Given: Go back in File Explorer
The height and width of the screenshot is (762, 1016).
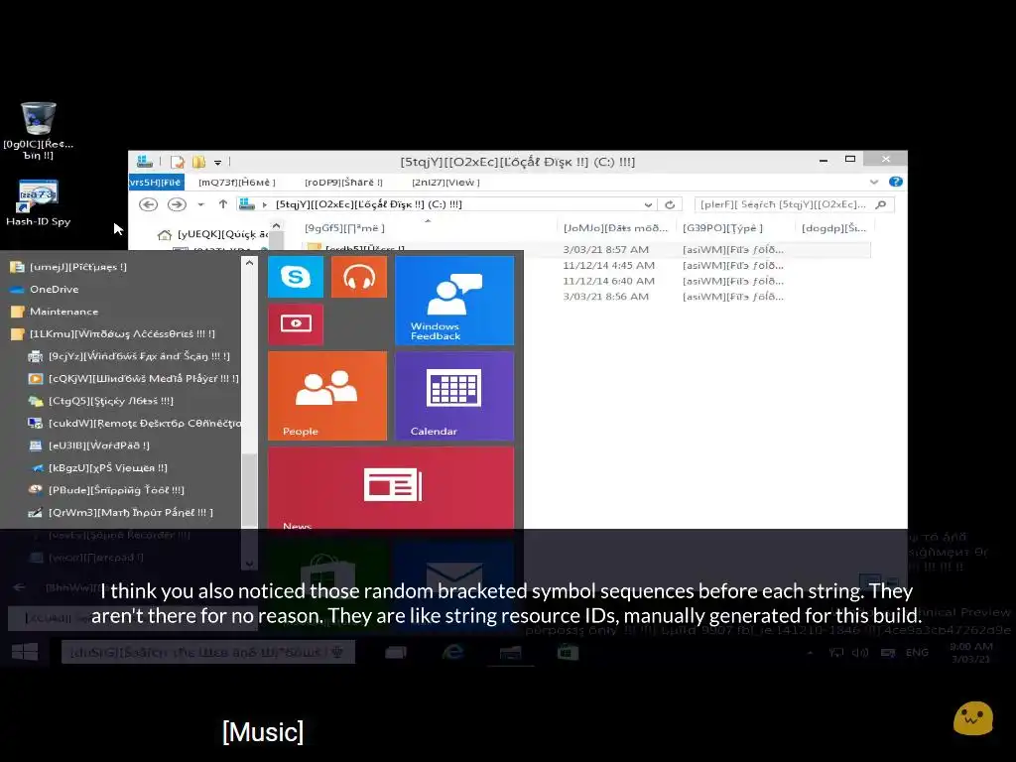Looking at the screenshot, I should [149, 204].
